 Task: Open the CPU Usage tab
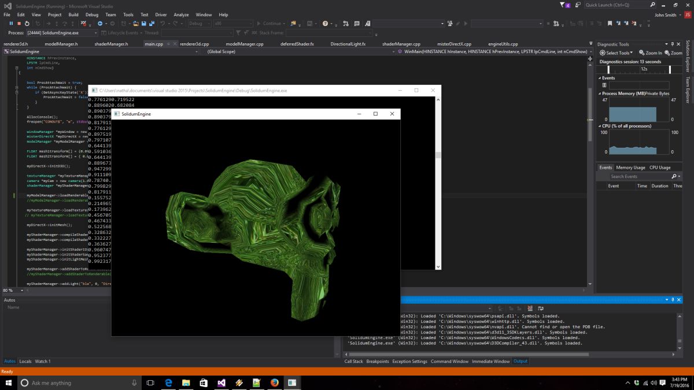660,168
